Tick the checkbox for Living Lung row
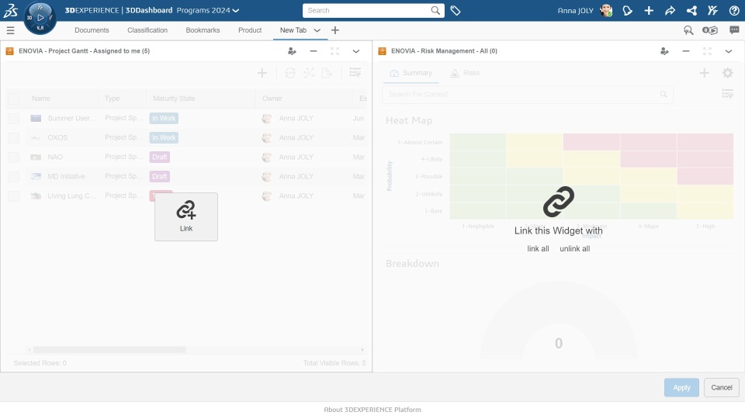The image size is (745, 419). click(x=14, y=196)
